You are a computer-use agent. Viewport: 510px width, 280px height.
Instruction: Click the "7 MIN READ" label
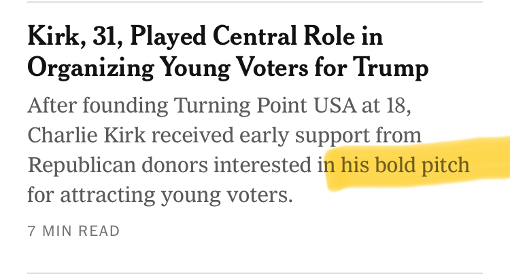(73, 231)
